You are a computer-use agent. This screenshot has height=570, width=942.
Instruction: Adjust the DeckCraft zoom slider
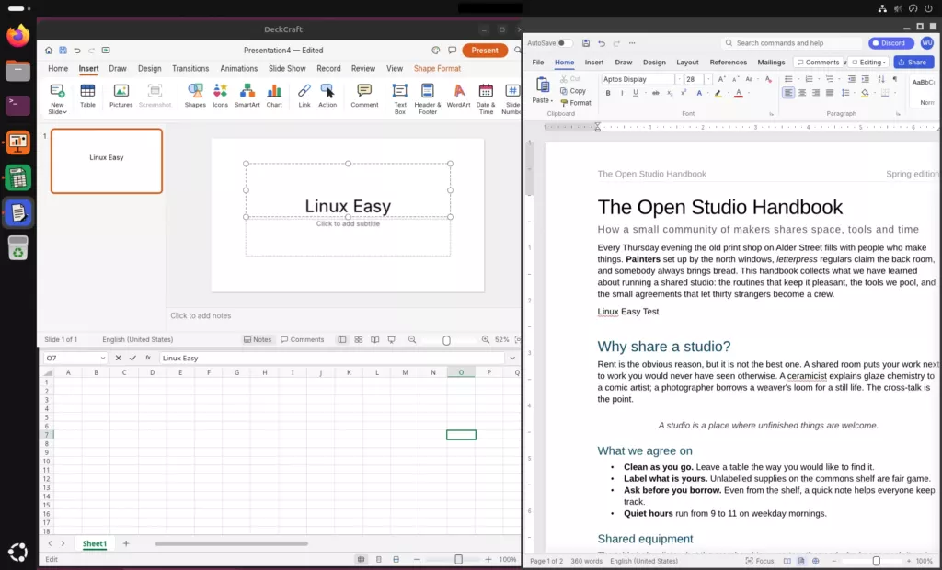tap(446, 340)
